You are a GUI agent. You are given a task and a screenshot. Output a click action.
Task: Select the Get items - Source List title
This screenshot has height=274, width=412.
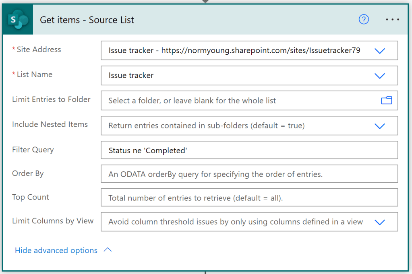tap(87, 20)
